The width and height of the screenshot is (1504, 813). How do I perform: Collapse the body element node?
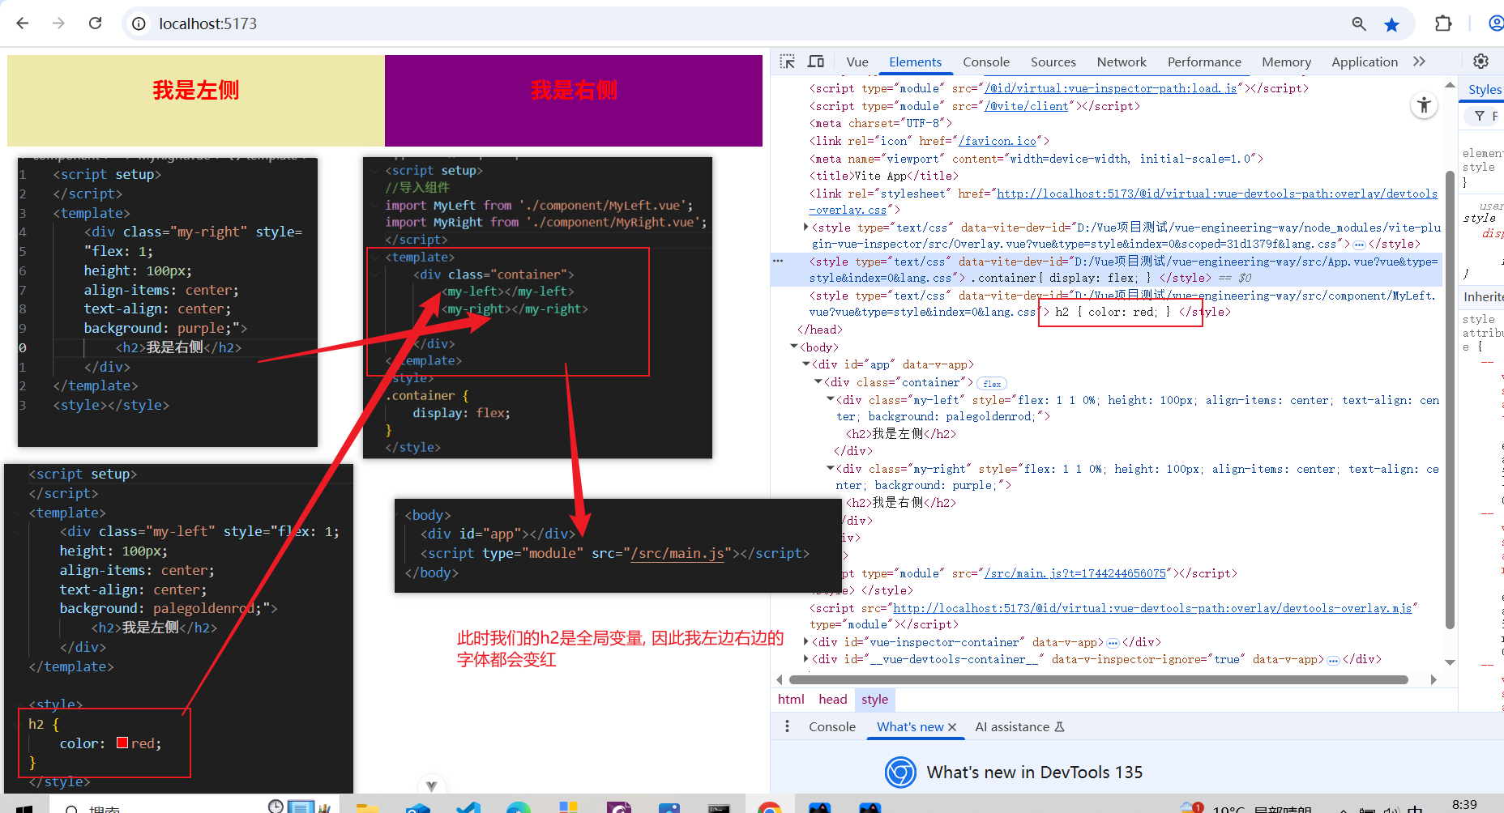click(x=794, y=347)
